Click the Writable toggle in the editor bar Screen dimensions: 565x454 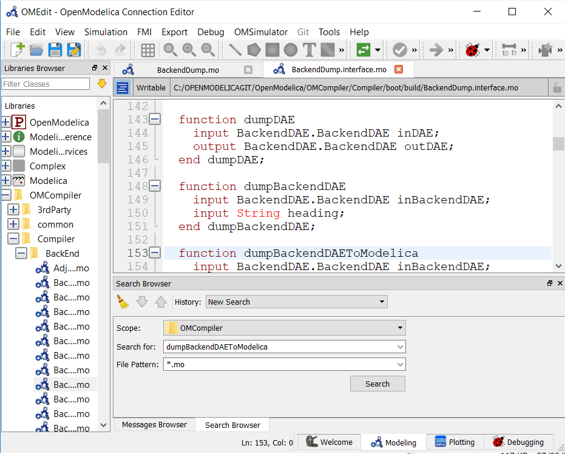click(151, 87)
